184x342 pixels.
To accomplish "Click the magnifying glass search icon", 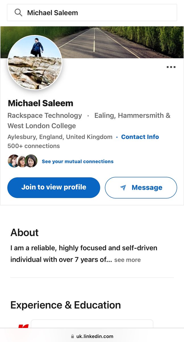I will 18,13.
